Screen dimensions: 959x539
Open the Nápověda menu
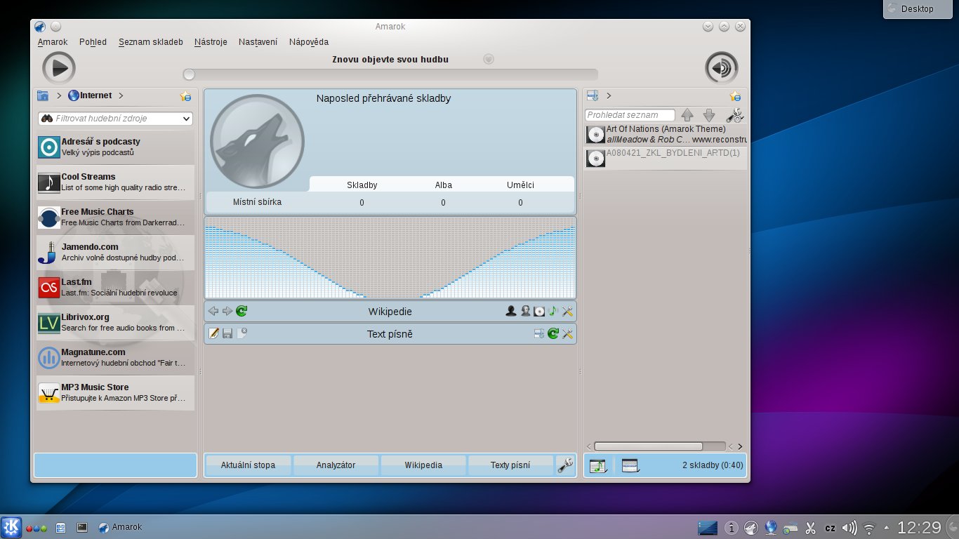pos(309,42)
